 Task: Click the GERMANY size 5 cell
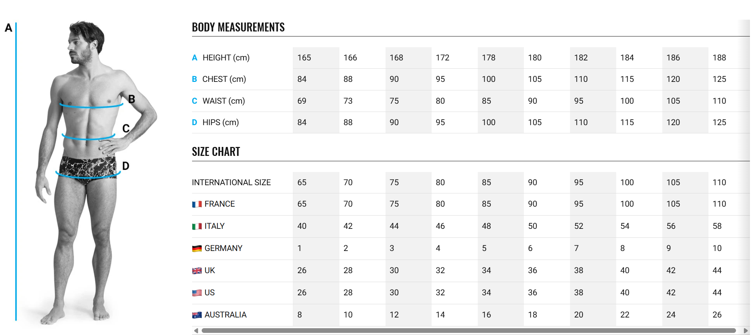pyautogui.click(x=484, y=248)
